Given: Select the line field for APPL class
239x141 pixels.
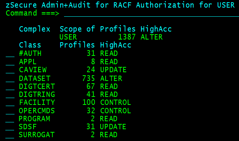Looking at the screenshot, I should [x=10, y=62].
